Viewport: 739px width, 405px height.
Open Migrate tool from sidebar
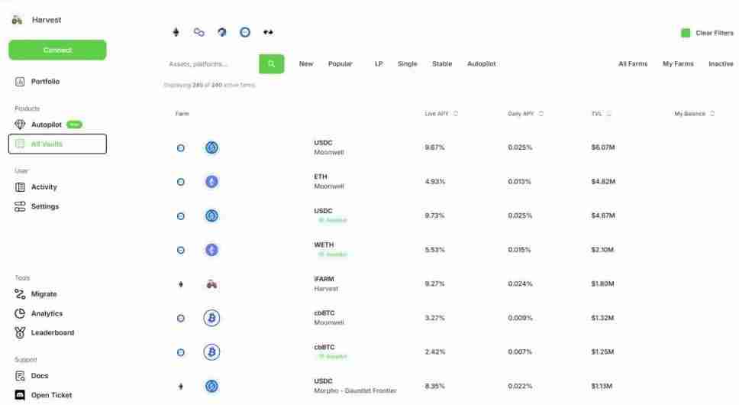click(x=44, y=294)
